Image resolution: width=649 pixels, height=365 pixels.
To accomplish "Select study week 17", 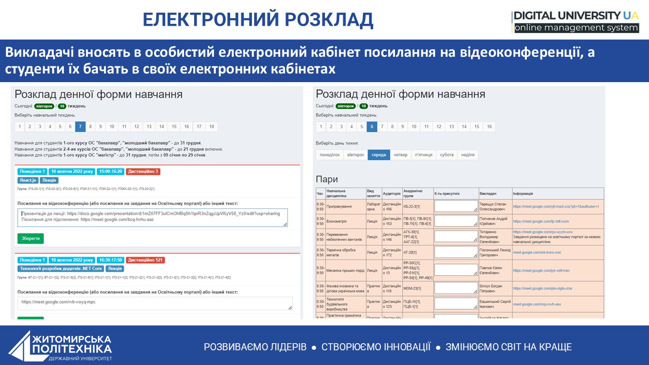I will click(x=199, y=127).
